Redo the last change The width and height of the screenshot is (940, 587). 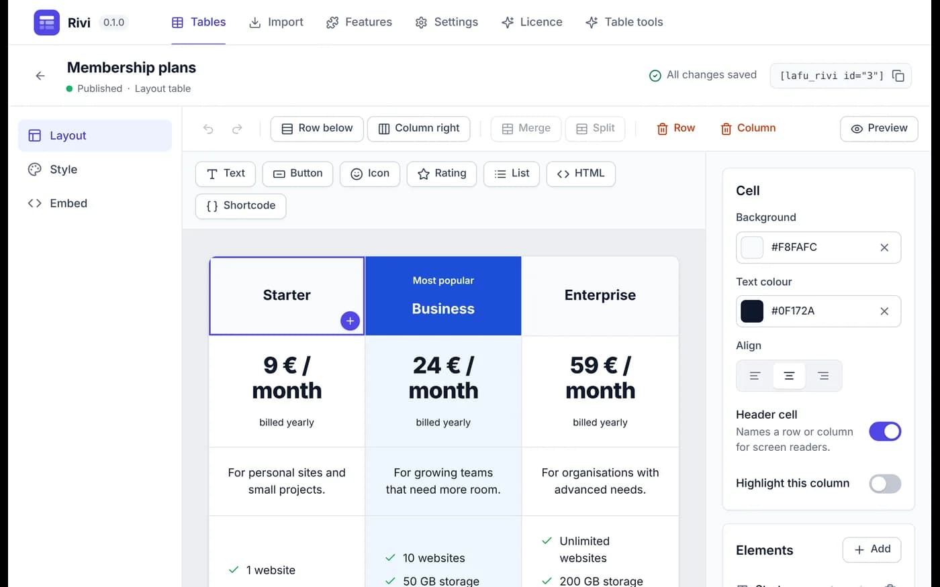(237, 129)
